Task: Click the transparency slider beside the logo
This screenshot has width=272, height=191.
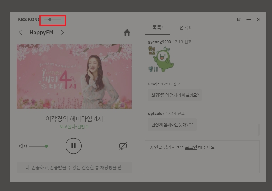Action: (x=52, y=20)
